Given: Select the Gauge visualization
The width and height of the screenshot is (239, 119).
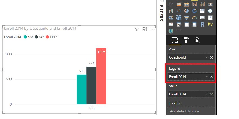Looking at the screenshot, I should 195,18.
